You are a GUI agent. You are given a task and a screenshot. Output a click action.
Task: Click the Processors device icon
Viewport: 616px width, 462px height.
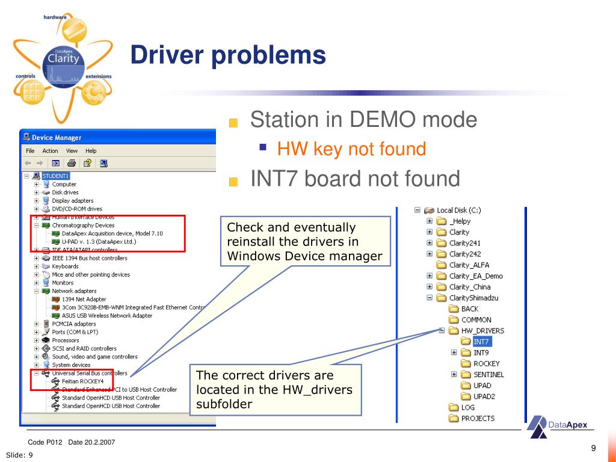tap(46, 340)
